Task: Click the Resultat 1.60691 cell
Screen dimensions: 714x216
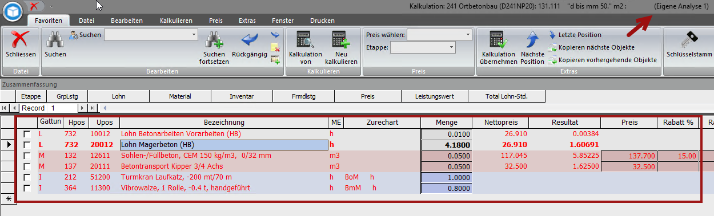Action: pos(564,145)
